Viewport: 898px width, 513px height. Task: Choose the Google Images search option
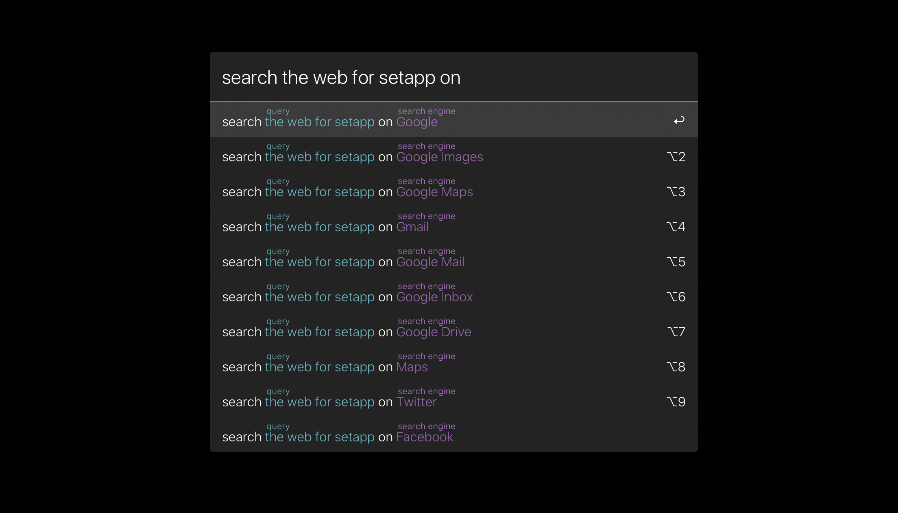click(454, 154)
